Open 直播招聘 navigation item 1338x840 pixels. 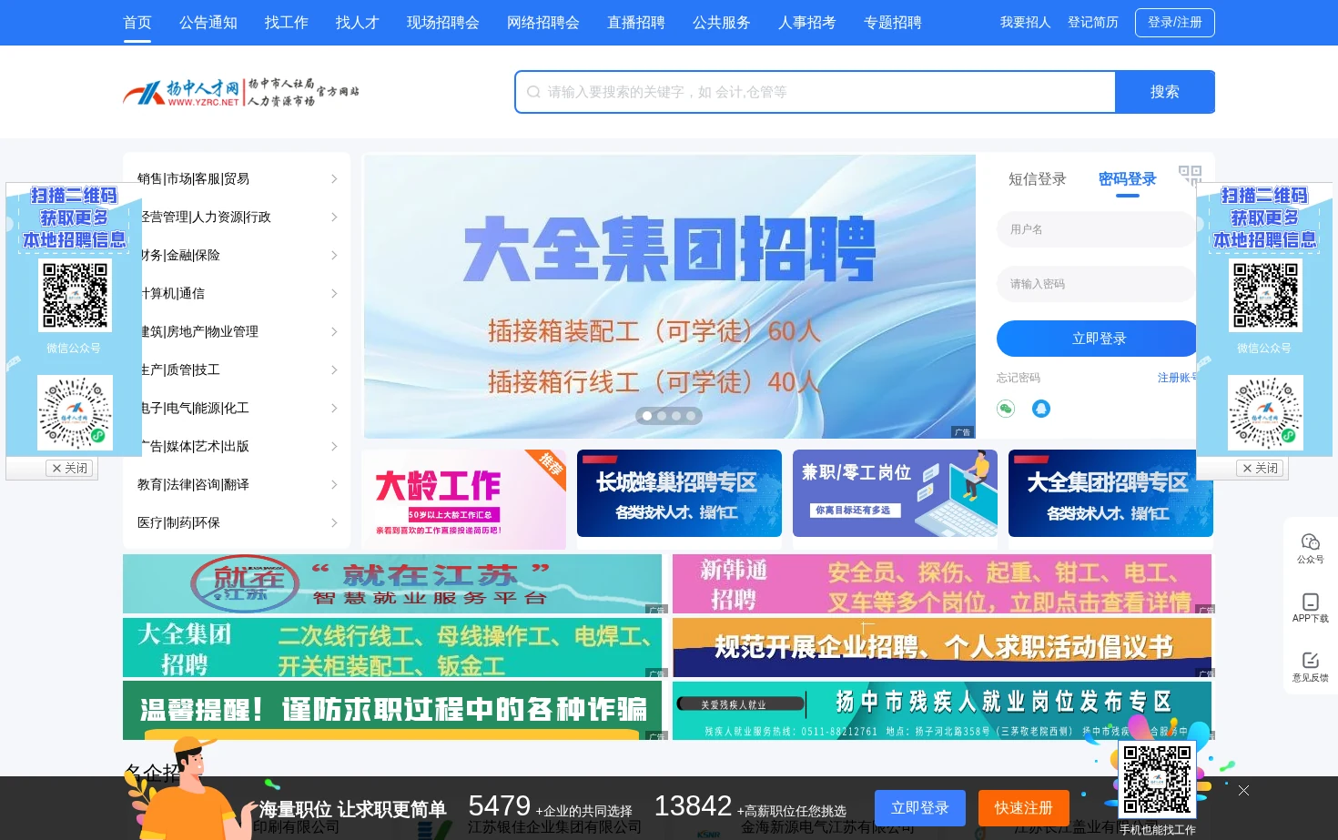(636, 23)
